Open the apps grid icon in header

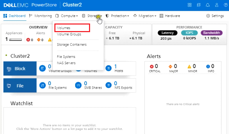[190, 5]
